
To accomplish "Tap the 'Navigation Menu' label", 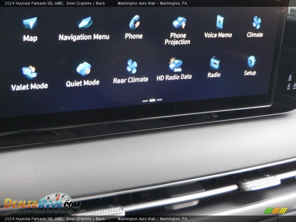I will coord(84,37).
